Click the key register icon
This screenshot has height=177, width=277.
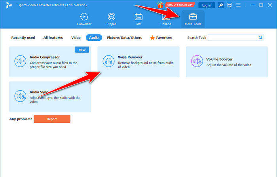click(220, 5)
